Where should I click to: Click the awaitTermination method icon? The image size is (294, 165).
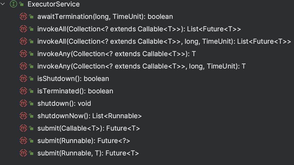click(x=23, y=17)
